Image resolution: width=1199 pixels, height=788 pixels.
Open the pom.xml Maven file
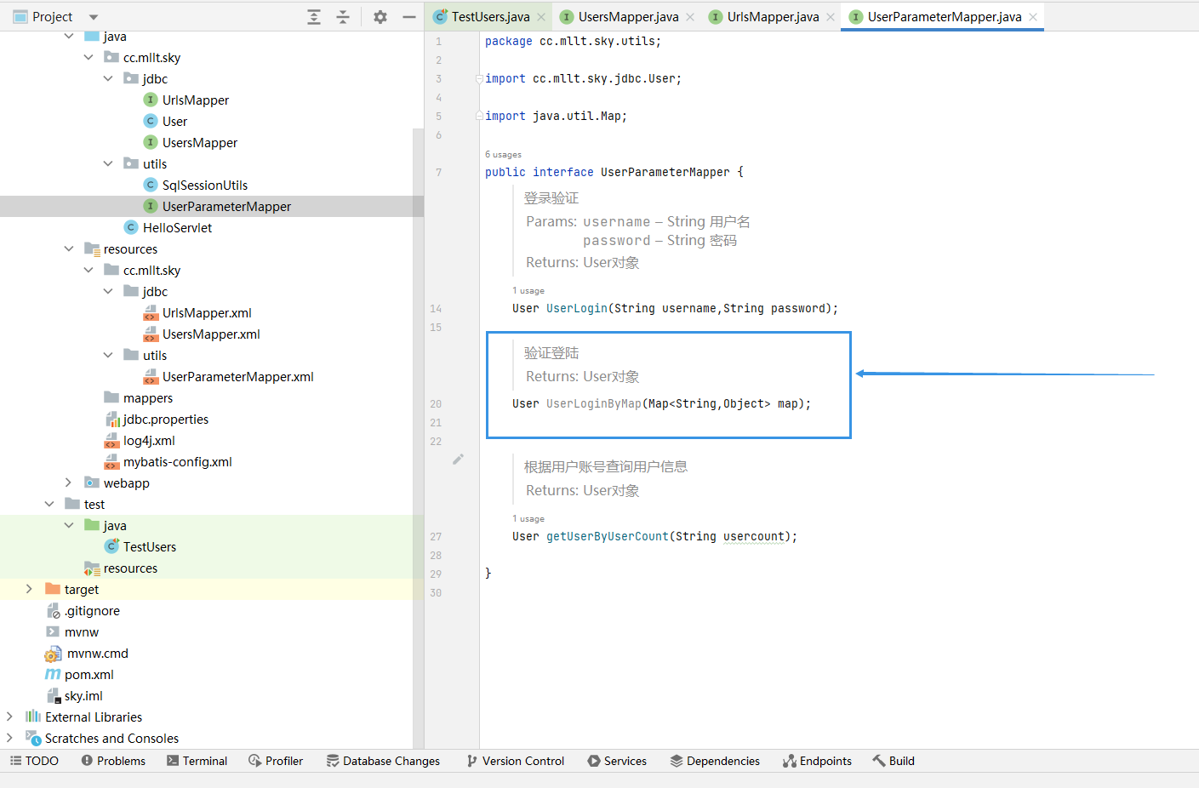click(x=88, y=674)
